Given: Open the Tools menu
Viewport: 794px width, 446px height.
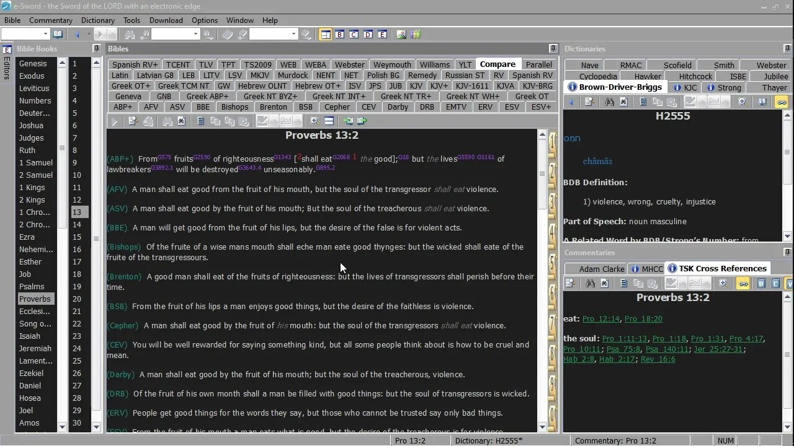Looking at the screenshot, I should pos(132,20).
